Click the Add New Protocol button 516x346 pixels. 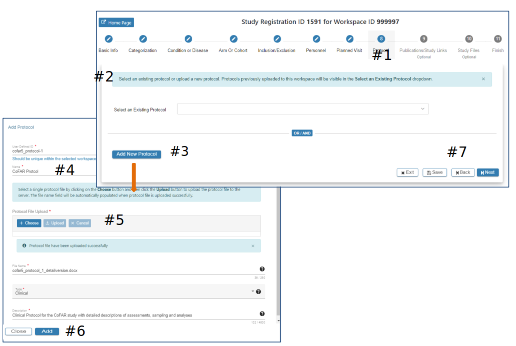[x=136, y=154]
